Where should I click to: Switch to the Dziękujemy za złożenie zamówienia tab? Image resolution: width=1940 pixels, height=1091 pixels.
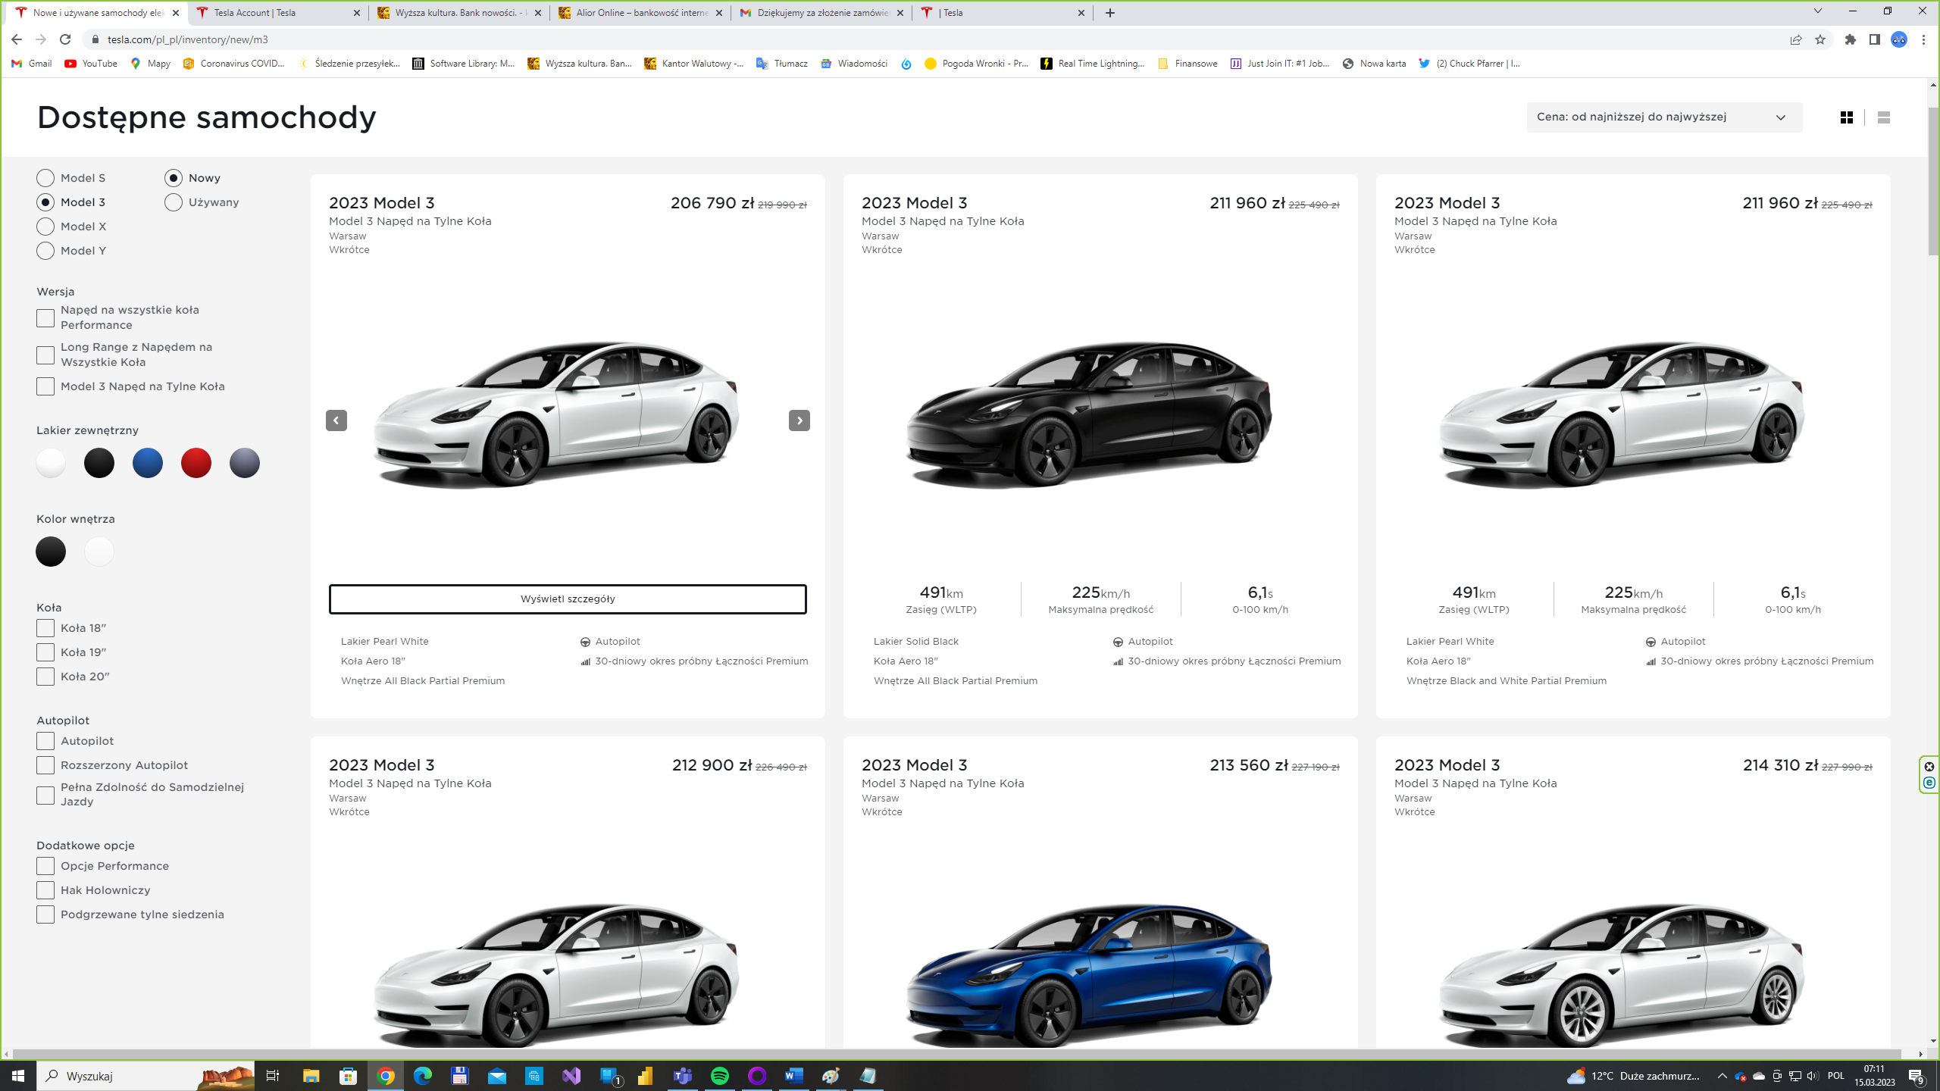coord(821,13)
